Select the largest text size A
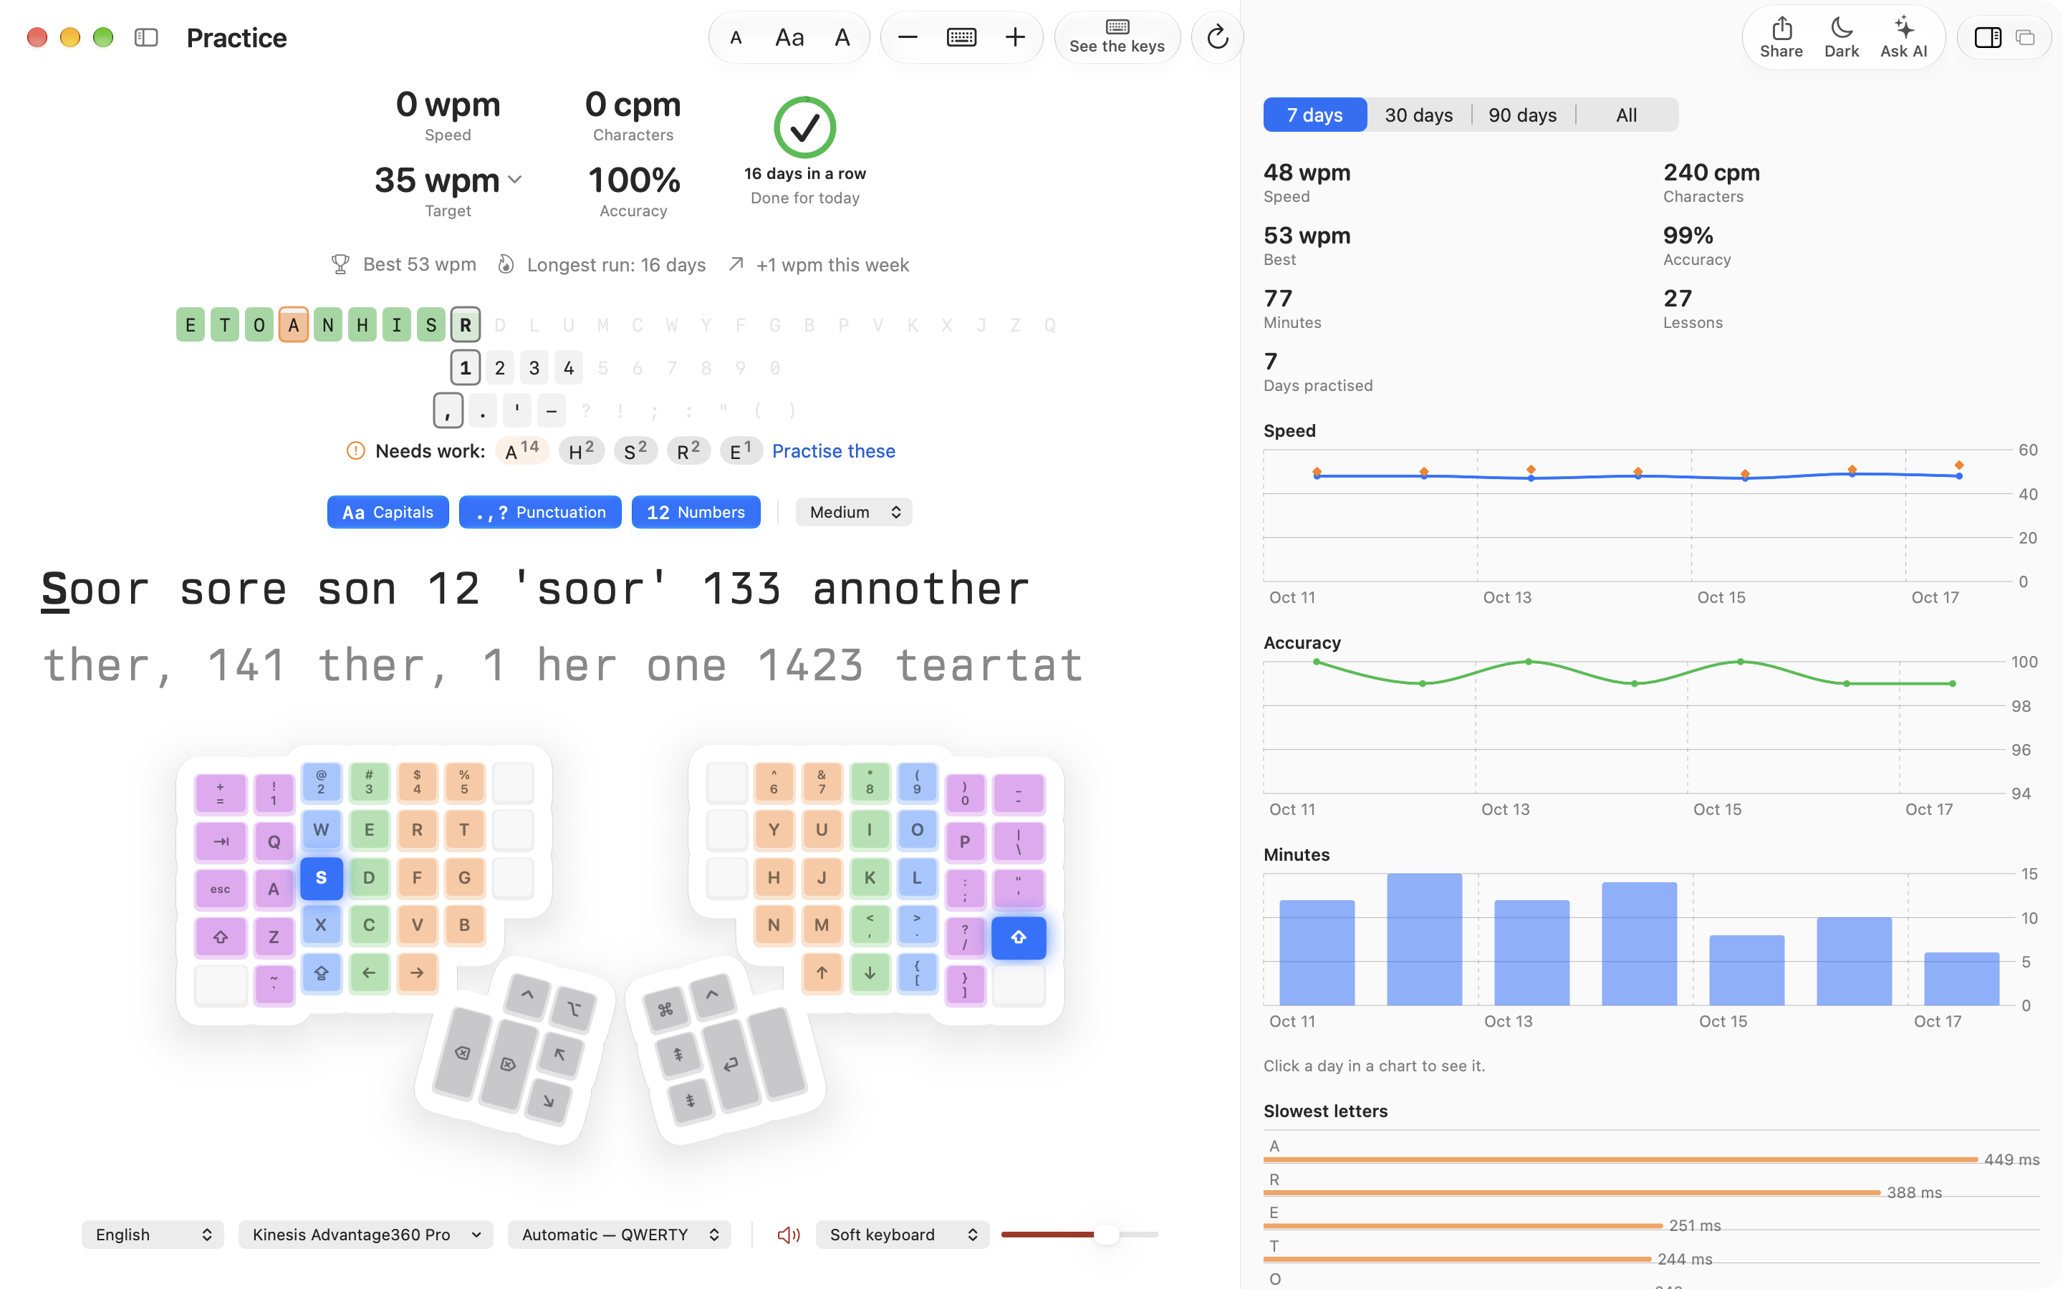Viewport: 2063px width, 1289px height. click(842, 37)
